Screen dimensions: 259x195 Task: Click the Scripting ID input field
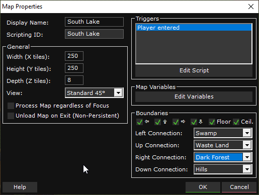point(94,34)
